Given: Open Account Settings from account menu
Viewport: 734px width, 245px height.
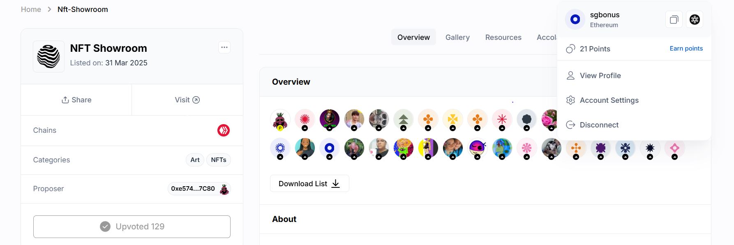Looking at the screenshot, I should [x=634, y=100].
